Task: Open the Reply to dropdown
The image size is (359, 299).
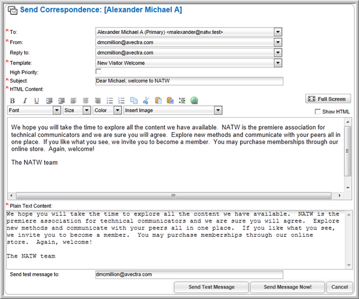Action: (278, 53)
